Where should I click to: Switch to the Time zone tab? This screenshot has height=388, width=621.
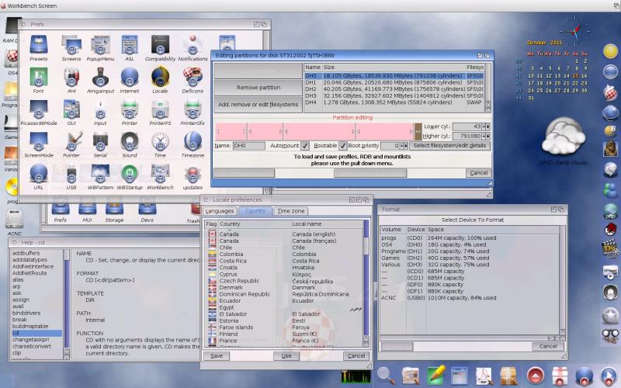[x=291, y=211]
